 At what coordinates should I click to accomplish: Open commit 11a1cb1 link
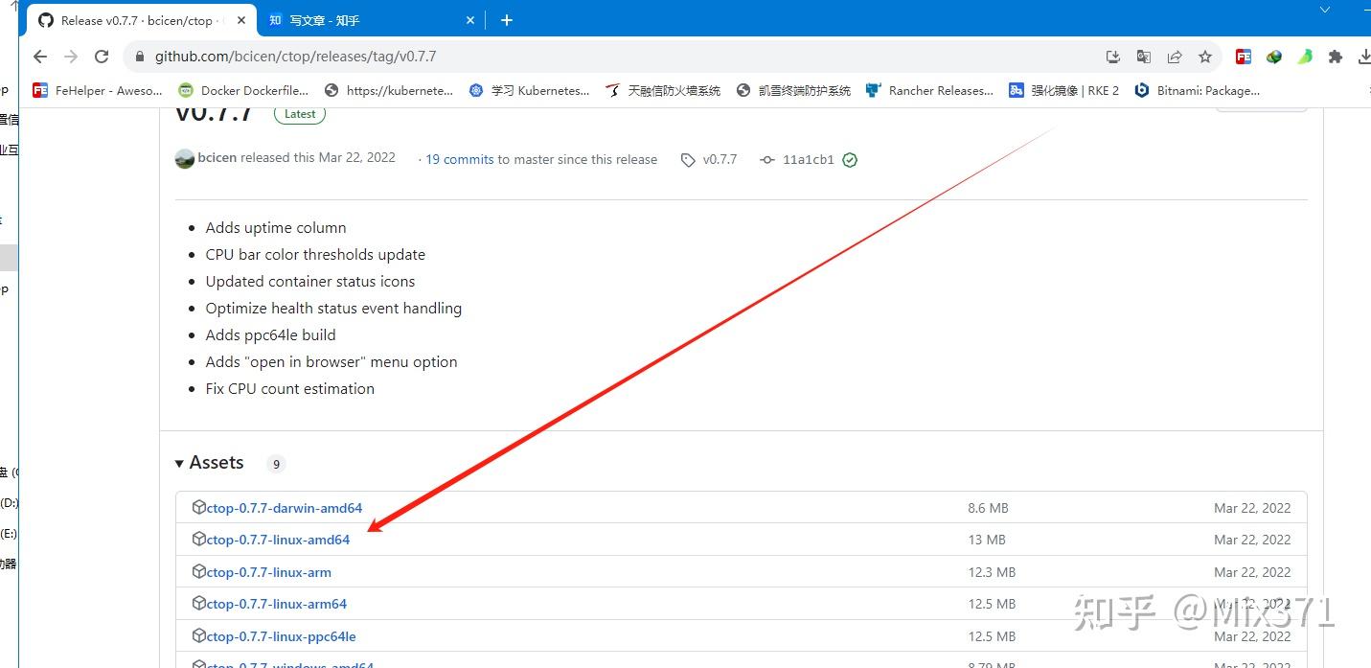(x=809, y=160)
